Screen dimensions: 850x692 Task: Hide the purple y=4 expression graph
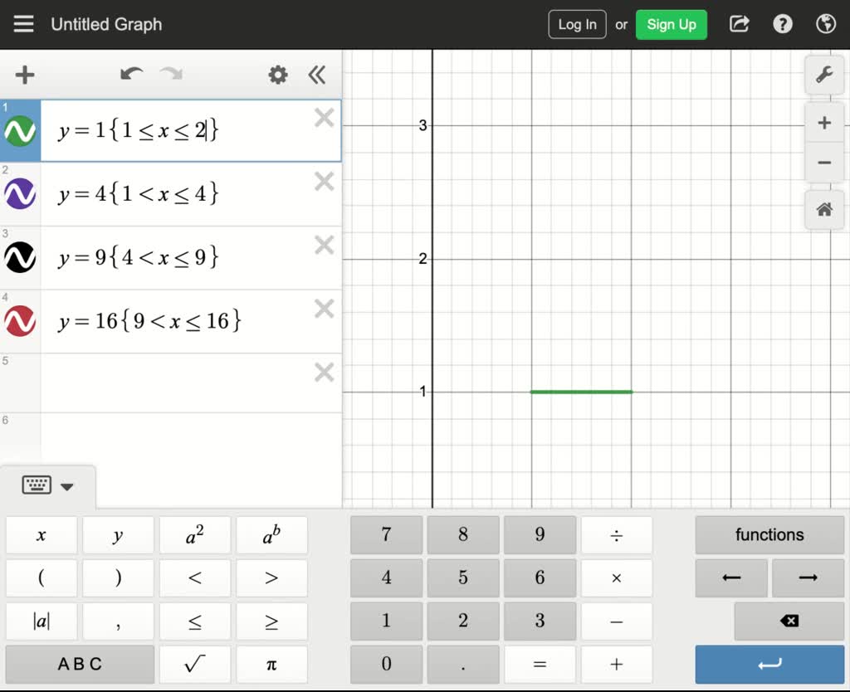[x=20, y=194]
